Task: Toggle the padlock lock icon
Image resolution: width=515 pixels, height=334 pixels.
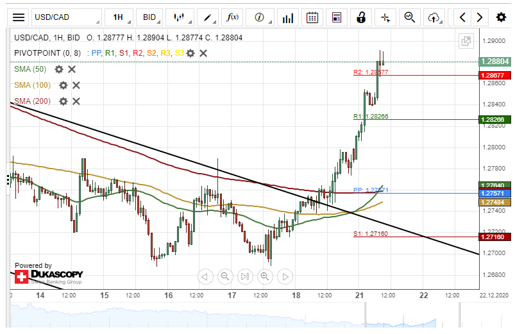Action: [361, 17]
